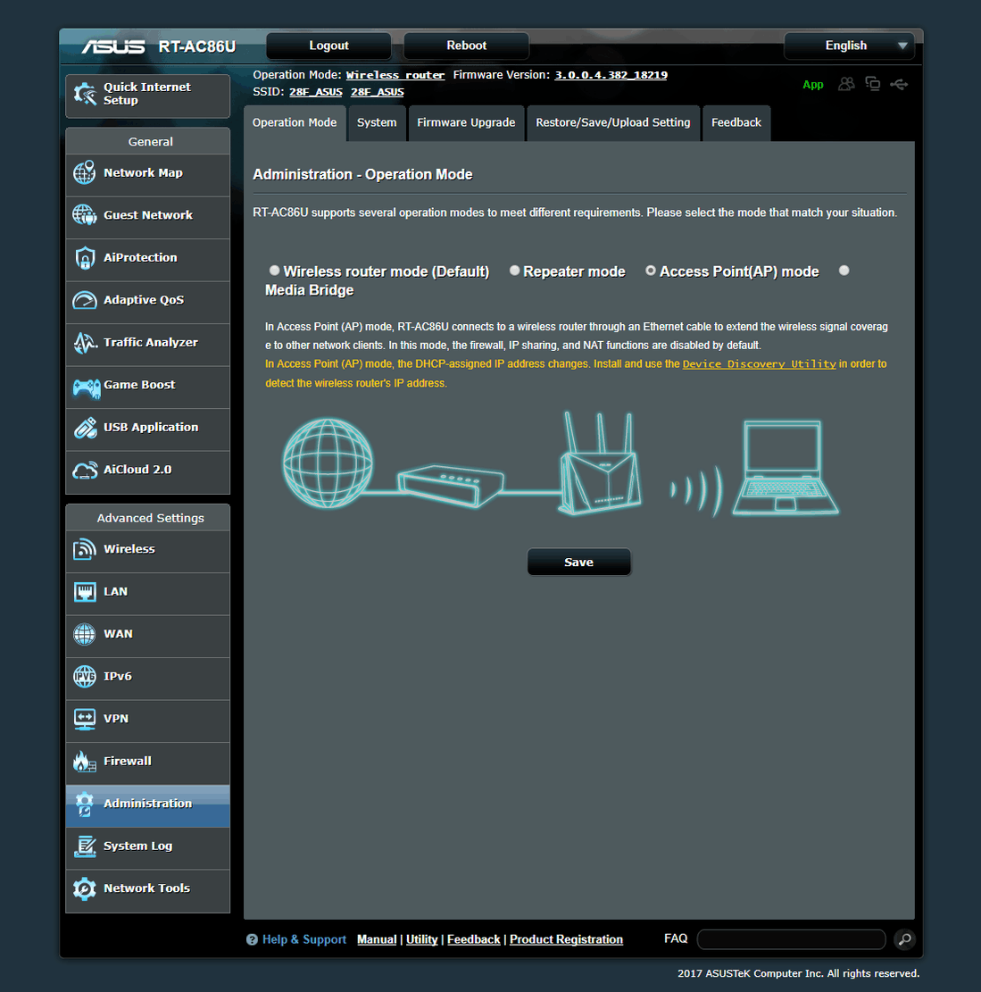Open the Manual footer link
Screen dimensions: 981x992
pos(377,939)
